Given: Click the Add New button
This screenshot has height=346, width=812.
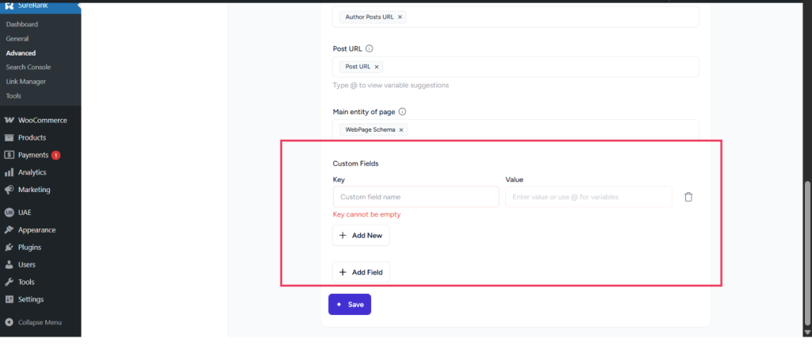Looking at the screenshot, I should pos(361,235).
